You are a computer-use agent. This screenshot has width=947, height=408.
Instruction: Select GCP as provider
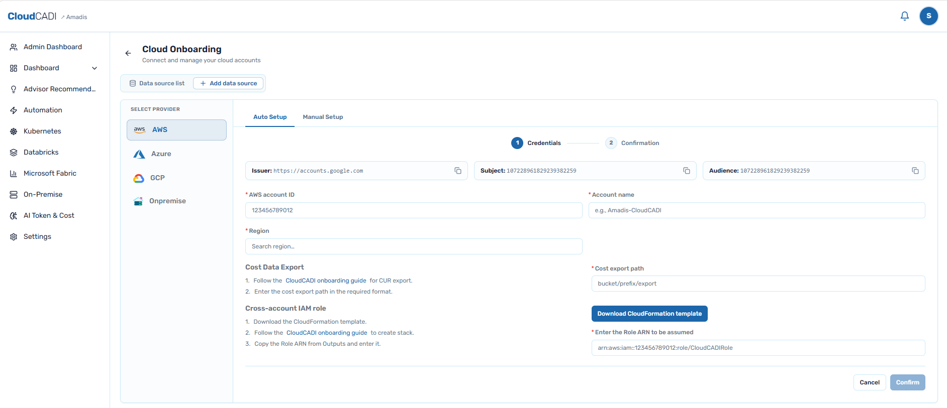click(176, 178)
